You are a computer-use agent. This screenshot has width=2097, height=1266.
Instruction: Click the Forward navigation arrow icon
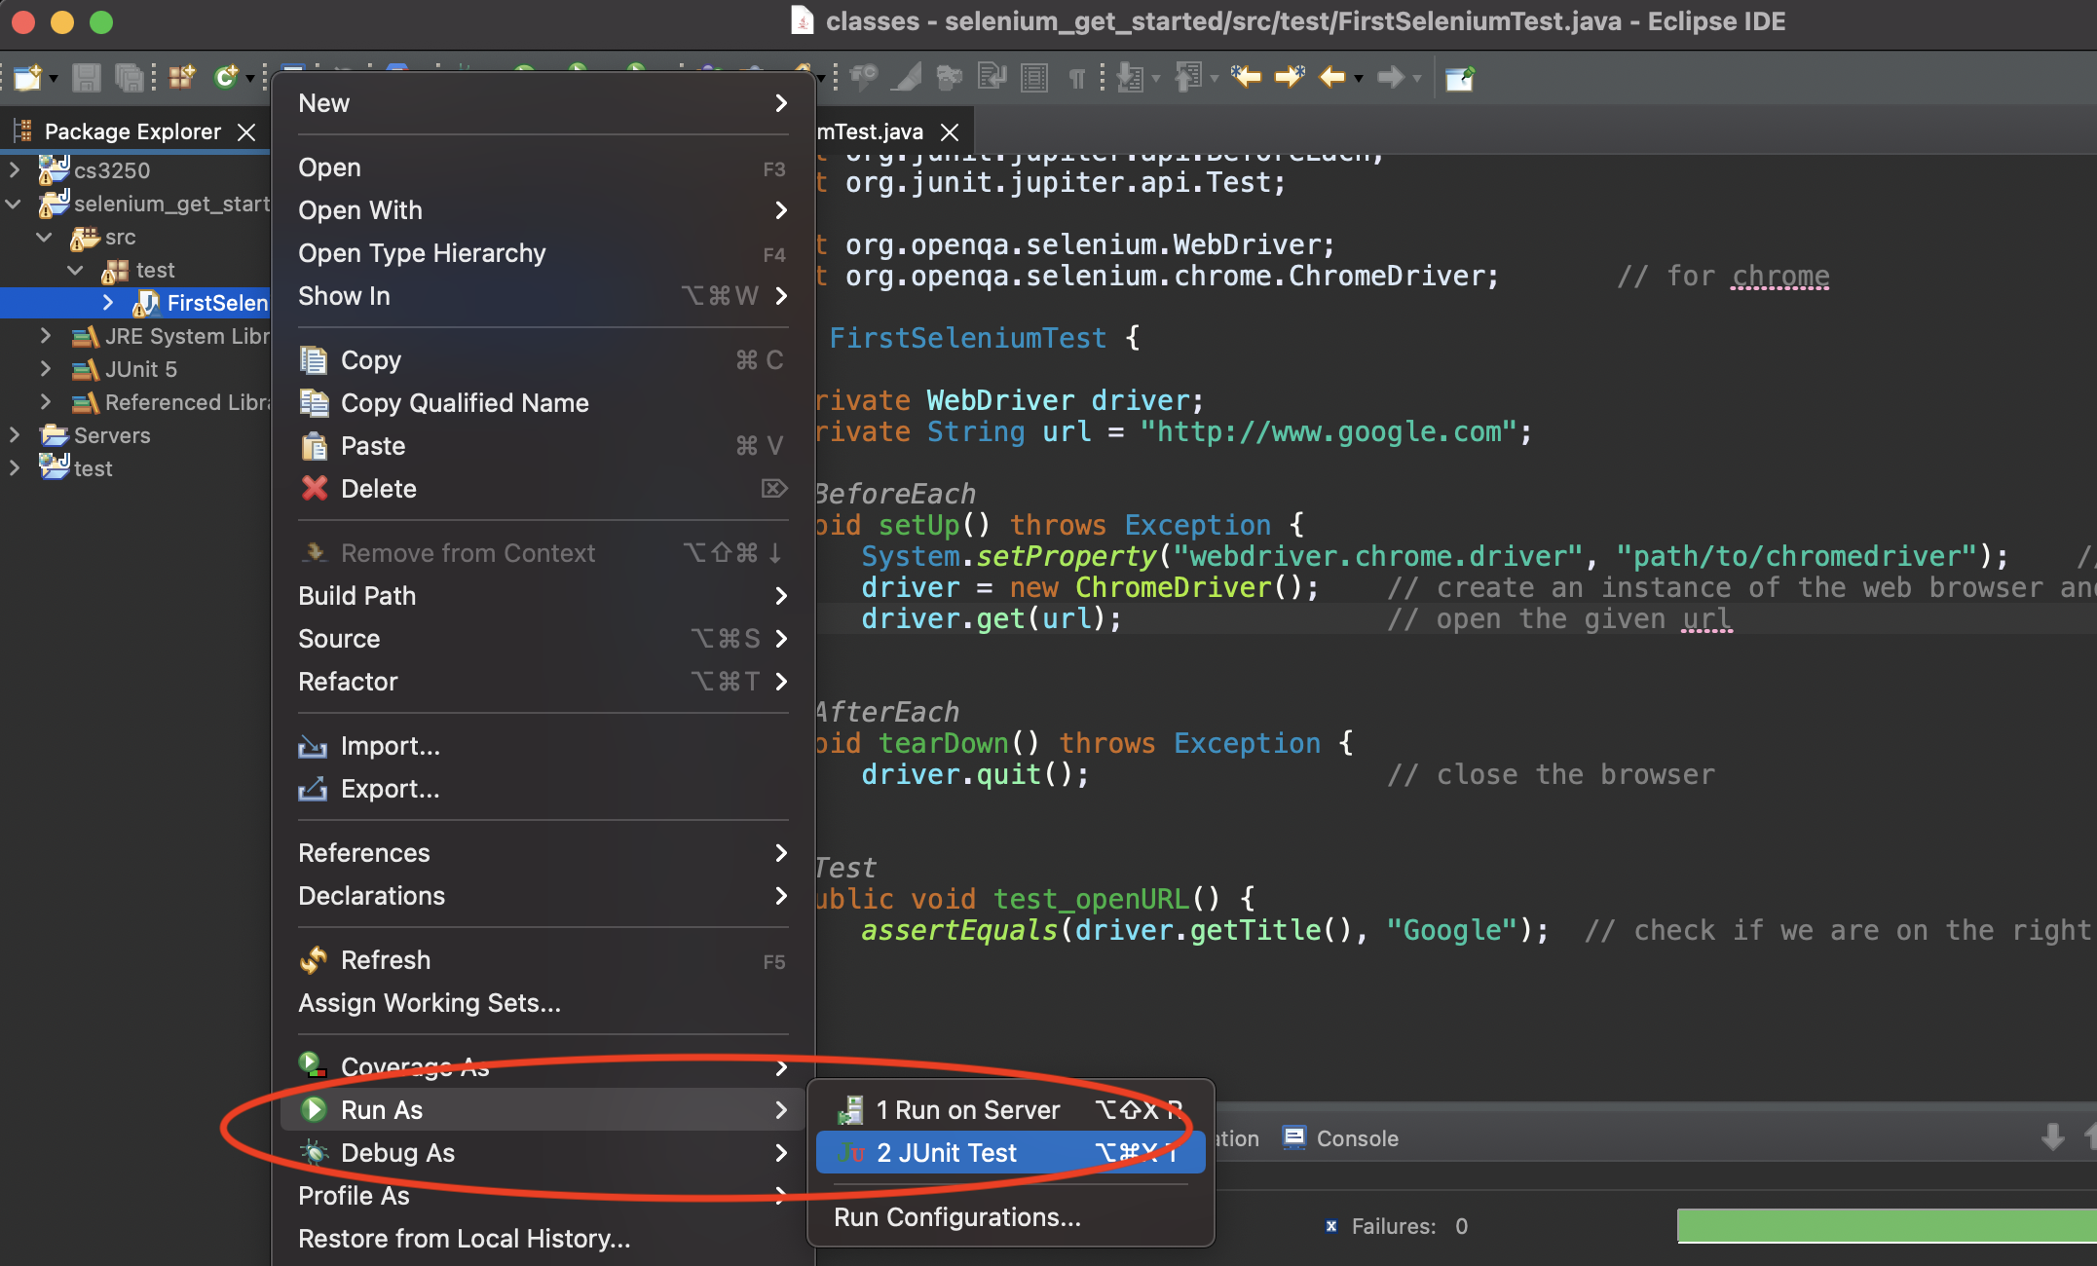click(x=1391, y=77)
